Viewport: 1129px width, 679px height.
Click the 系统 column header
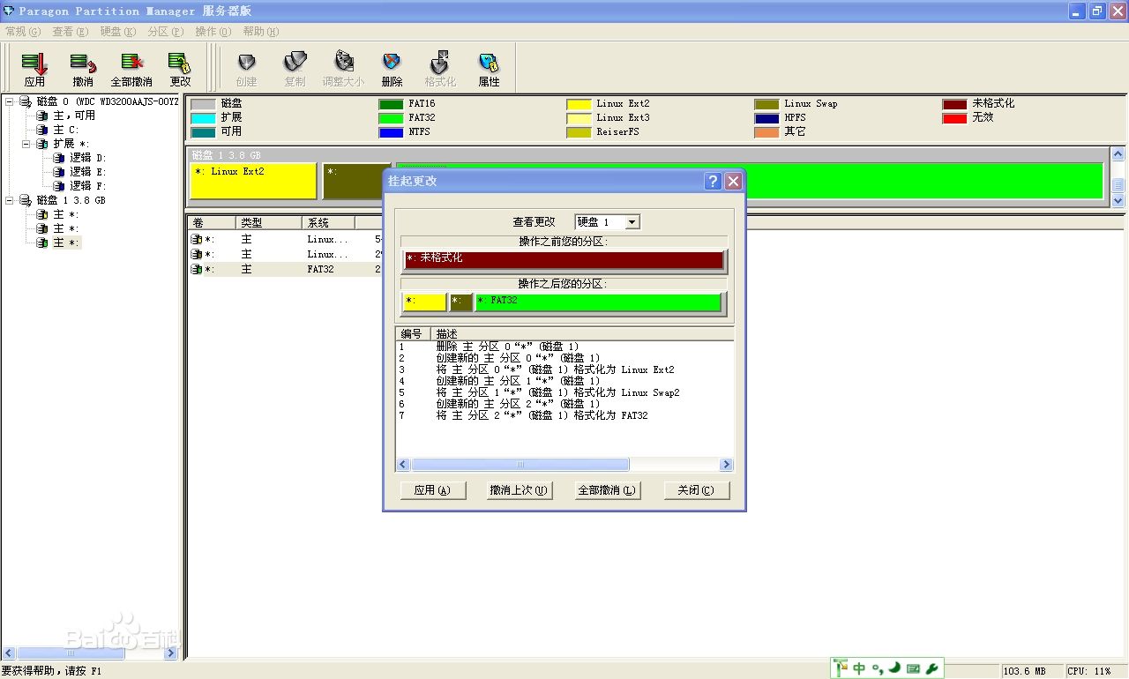click(x=328, y=223)
